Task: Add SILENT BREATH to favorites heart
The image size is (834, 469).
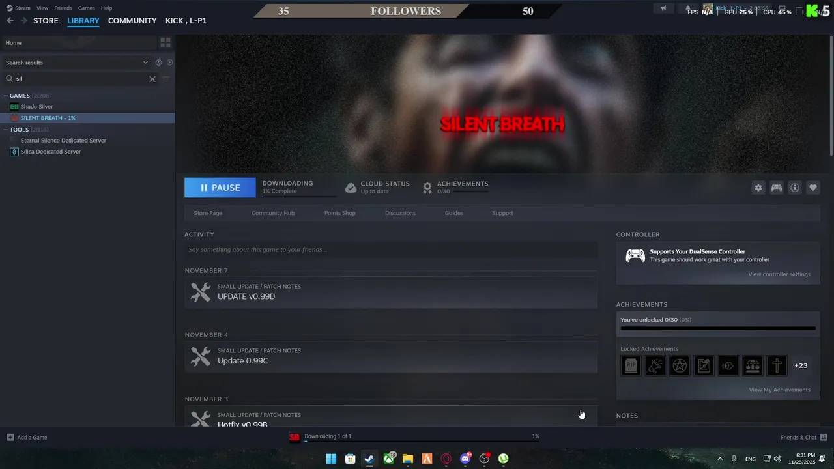Action: click(813, 188)
